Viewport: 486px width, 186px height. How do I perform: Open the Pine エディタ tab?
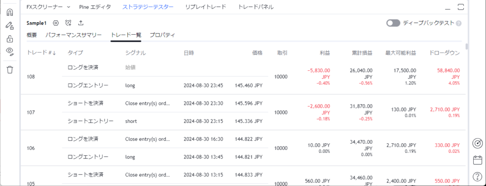click(x=95, y=7)
